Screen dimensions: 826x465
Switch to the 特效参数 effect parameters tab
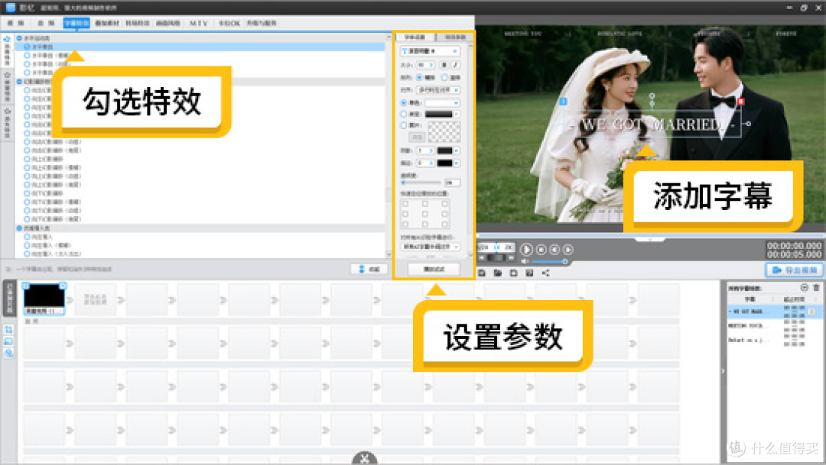(455, 37)
